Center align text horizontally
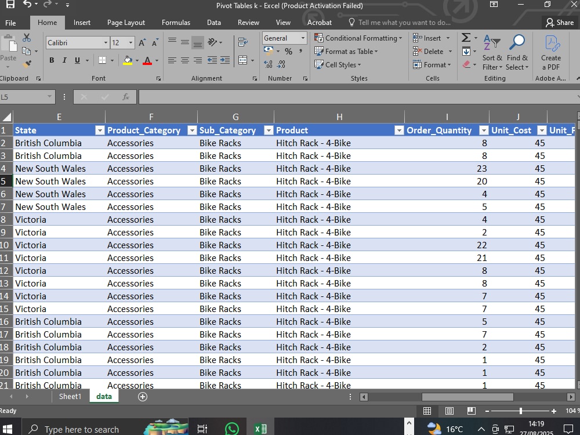580x435 pixels. [185, 60]
